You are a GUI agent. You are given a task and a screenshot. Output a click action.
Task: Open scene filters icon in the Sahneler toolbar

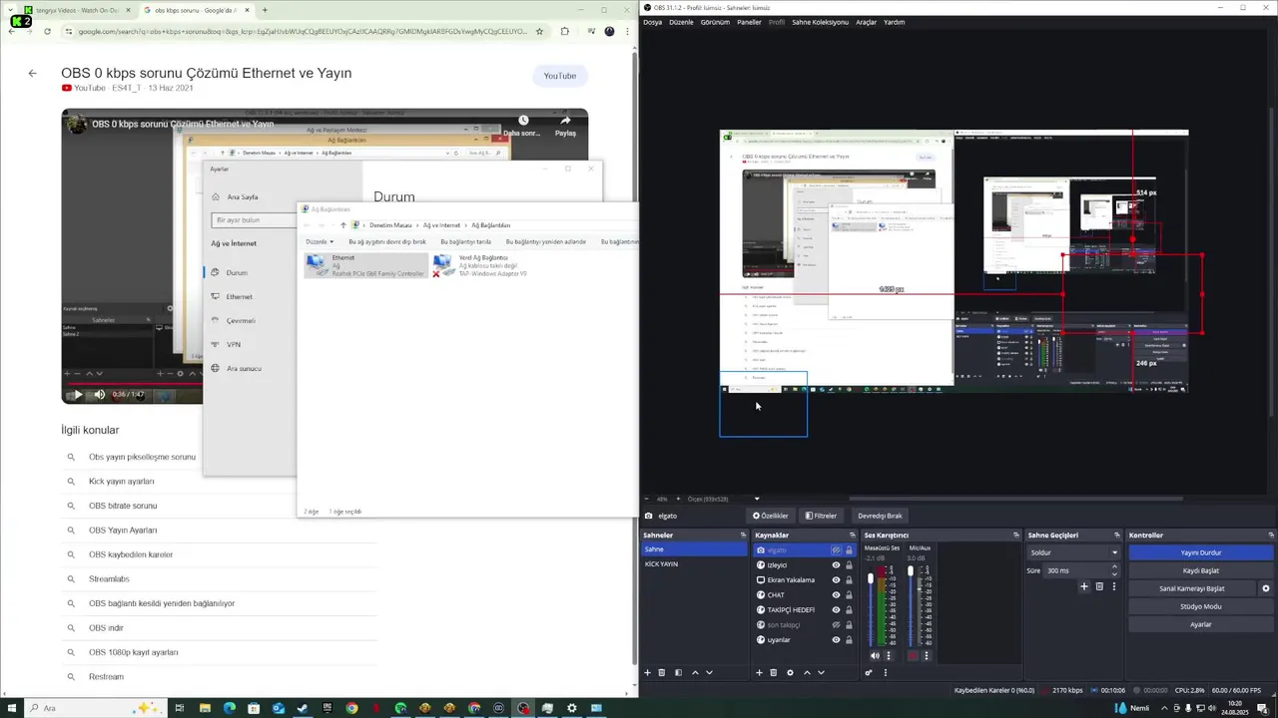click(x=678, y=672)
